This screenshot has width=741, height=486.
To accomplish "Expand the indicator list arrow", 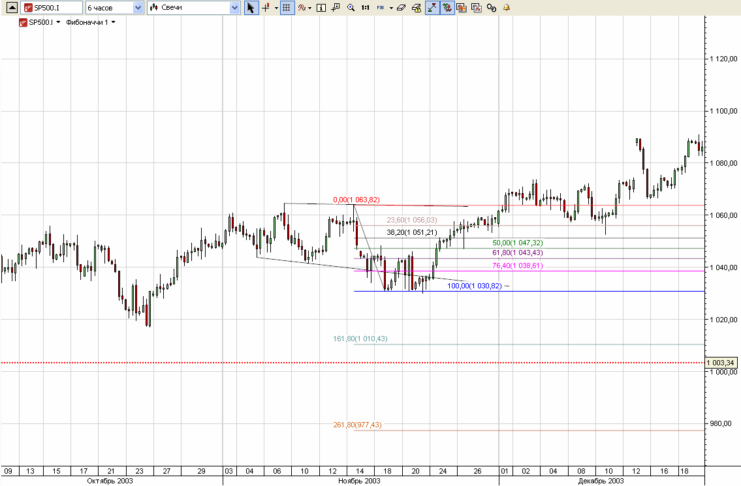I will 310,8.
